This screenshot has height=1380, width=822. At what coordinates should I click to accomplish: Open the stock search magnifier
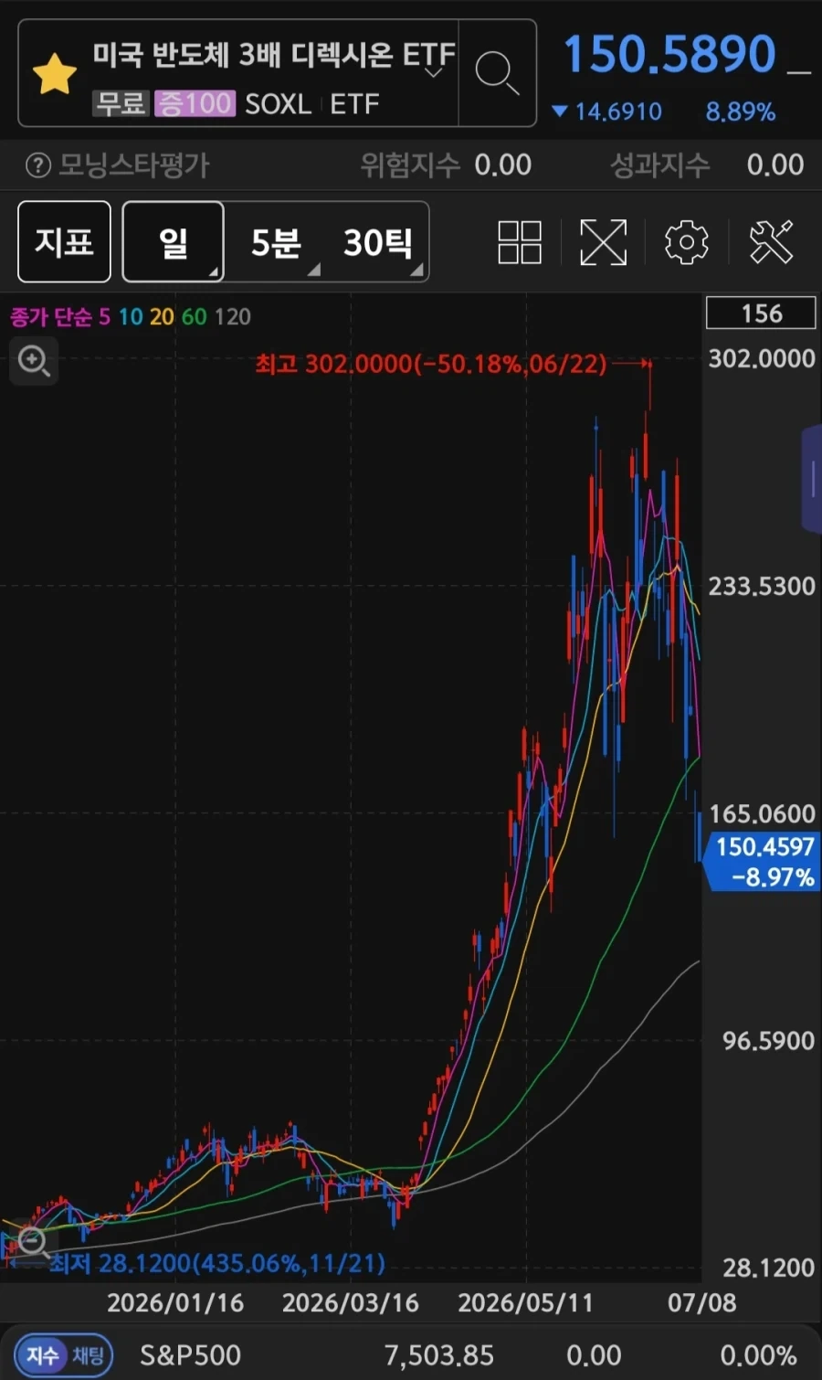pos(497,73)
